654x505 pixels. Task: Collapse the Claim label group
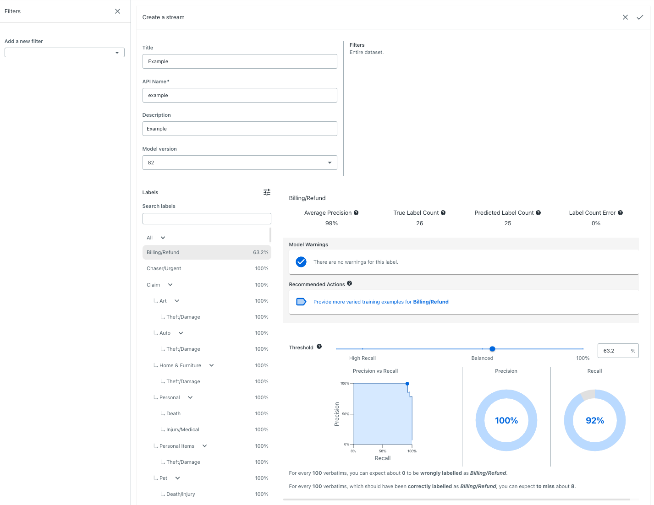click(170, 285)
